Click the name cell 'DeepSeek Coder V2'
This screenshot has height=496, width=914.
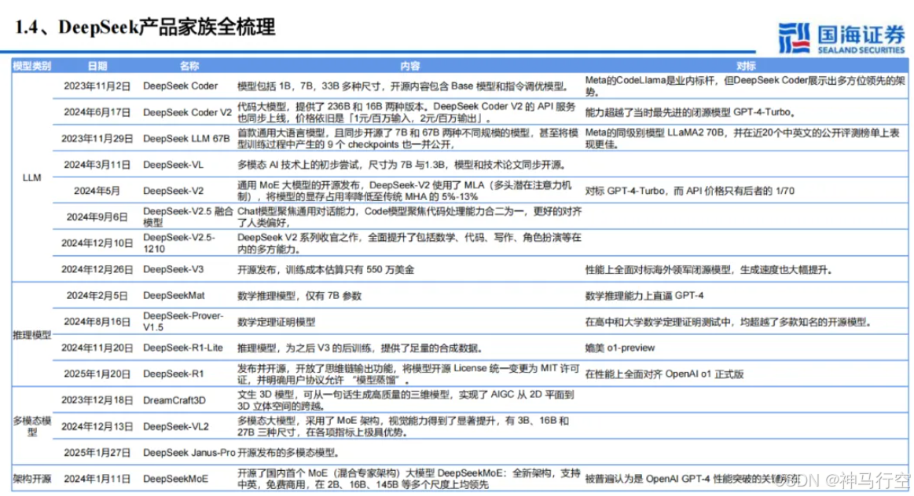click(187, 112)
